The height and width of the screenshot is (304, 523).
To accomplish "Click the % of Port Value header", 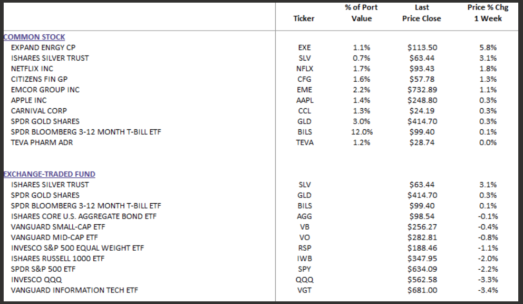I will [361, 13].
